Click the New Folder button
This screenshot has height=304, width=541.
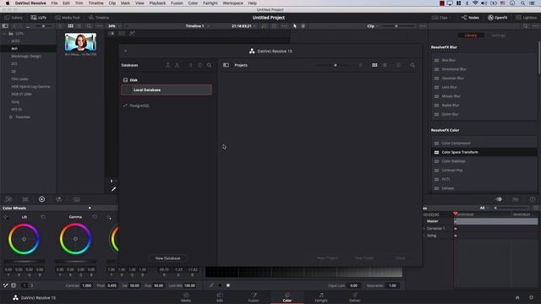click(x=364, y=258)
